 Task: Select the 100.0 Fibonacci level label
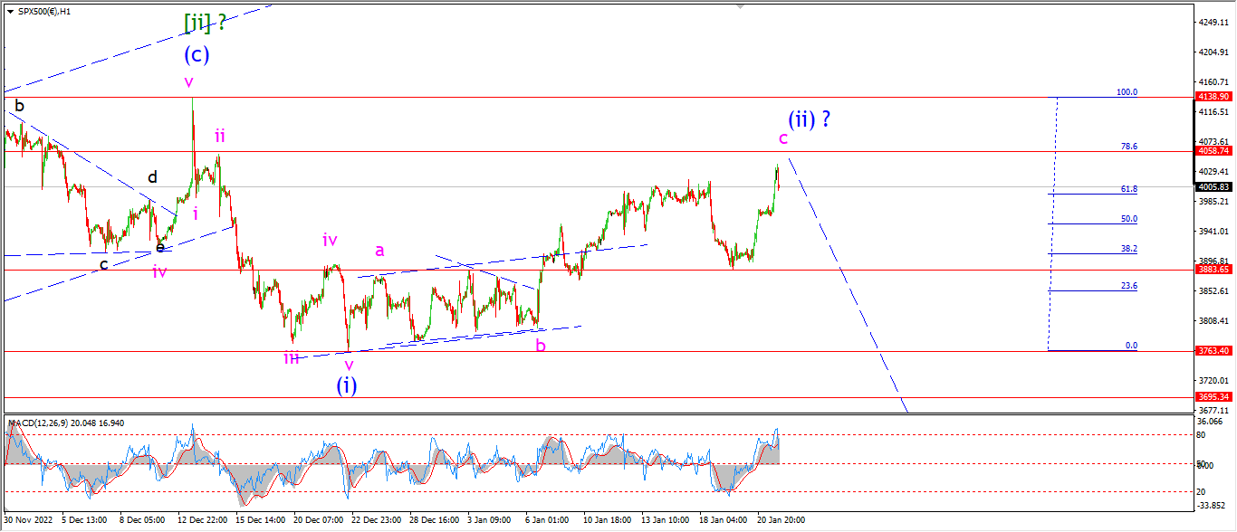tap(1127, 92)
